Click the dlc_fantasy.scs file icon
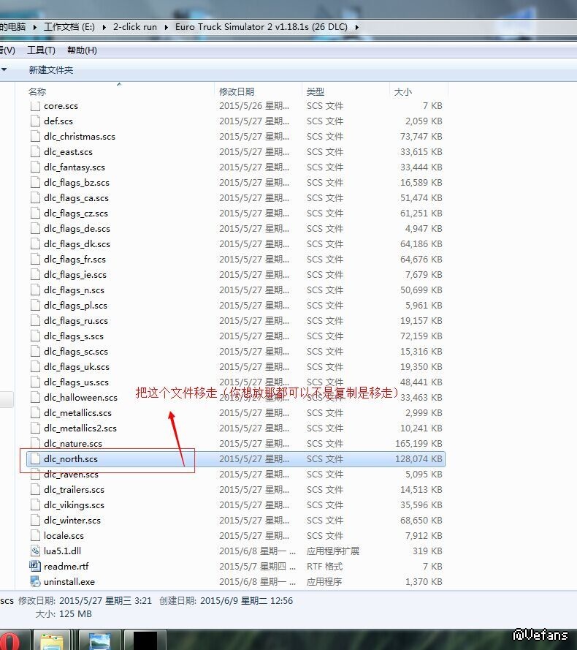Screen dimensions: 577x650 pyautogui.click(x=35, y=167)
